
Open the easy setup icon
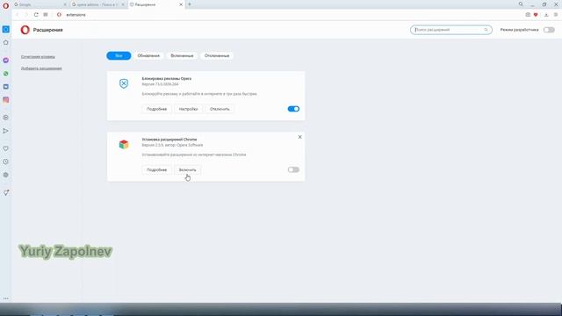pos(556,15)
